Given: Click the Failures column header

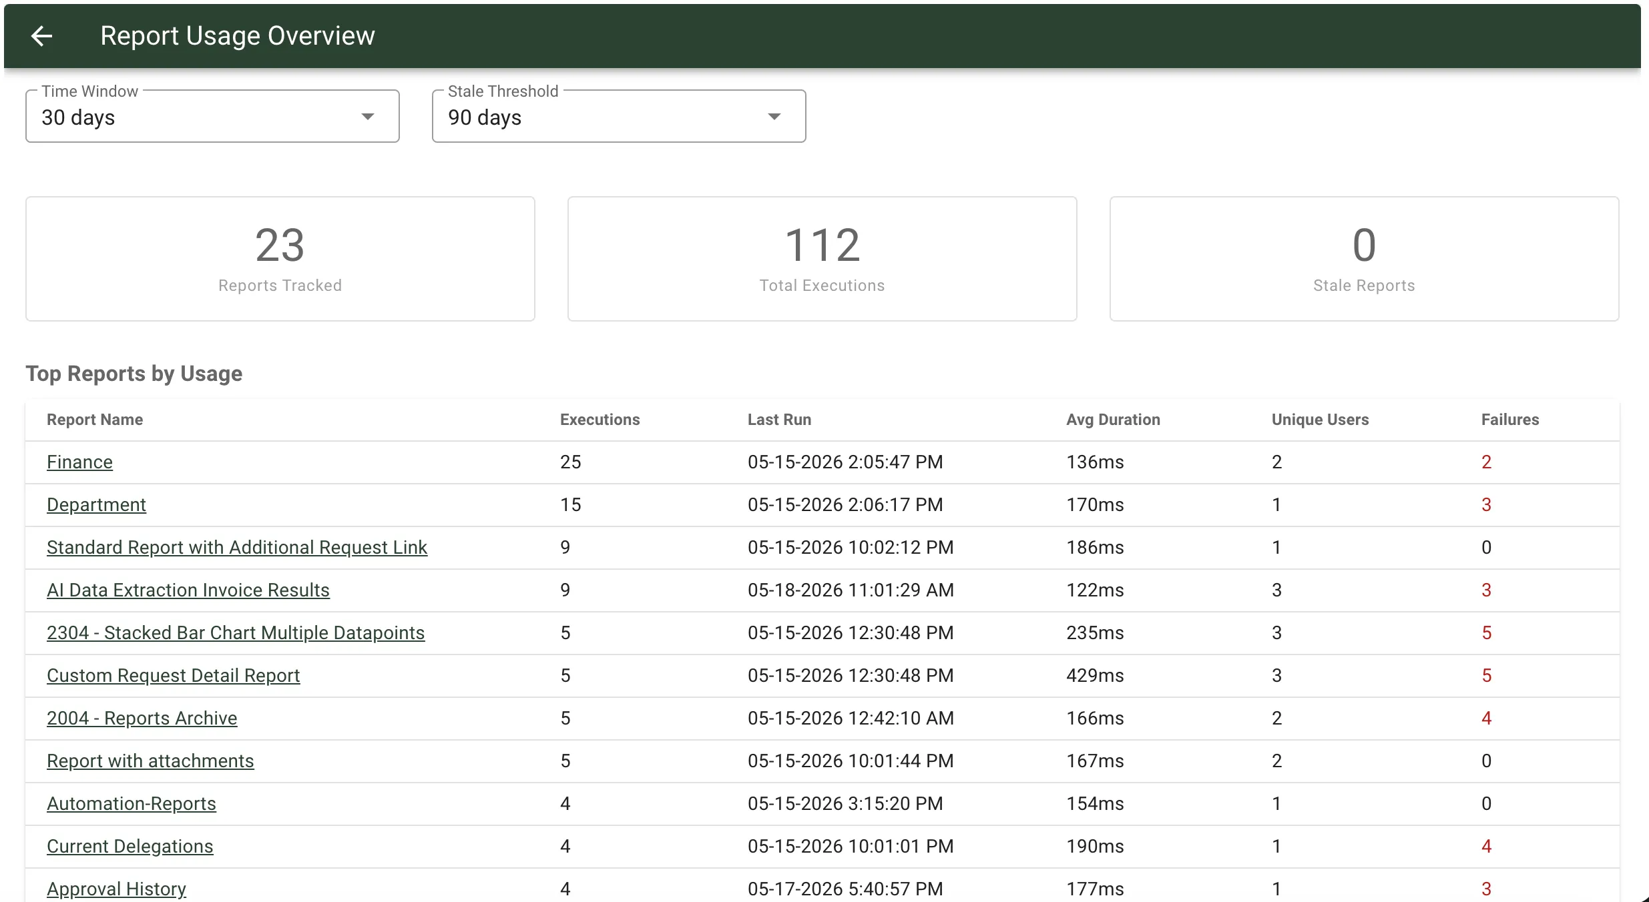Looking at the screenshot, I should (x=1510, y=420).
